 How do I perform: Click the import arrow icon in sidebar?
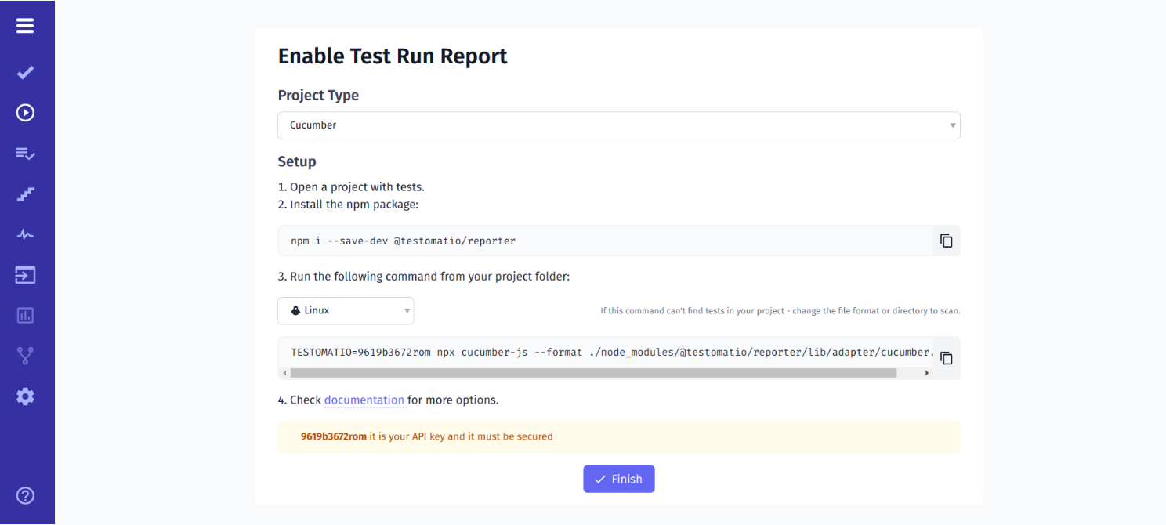tap(25, 275)
